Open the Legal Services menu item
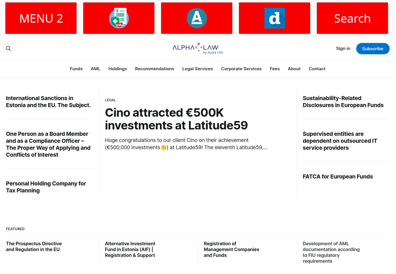The image size is (396, 274). [198, 69]
